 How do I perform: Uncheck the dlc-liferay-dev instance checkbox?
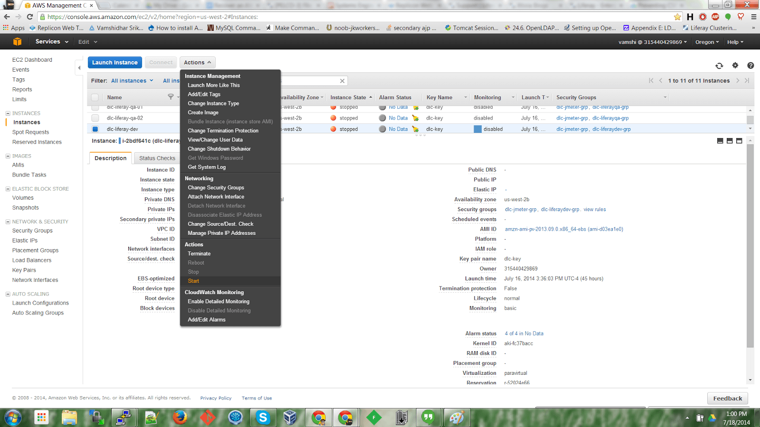pyautogui.click(x=95, y=129)
